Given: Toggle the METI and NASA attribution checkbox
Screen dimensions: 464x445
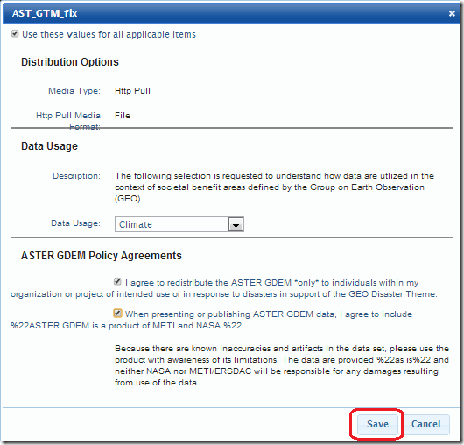Looking at the screenshot, I should click(117, 313).
